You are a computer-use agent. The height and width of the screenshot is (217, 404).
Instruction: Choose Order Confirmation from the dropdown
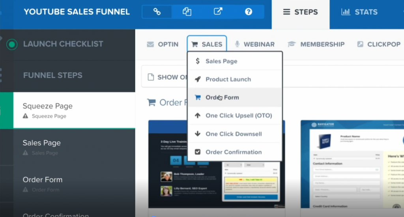click(x=235, y=152)
